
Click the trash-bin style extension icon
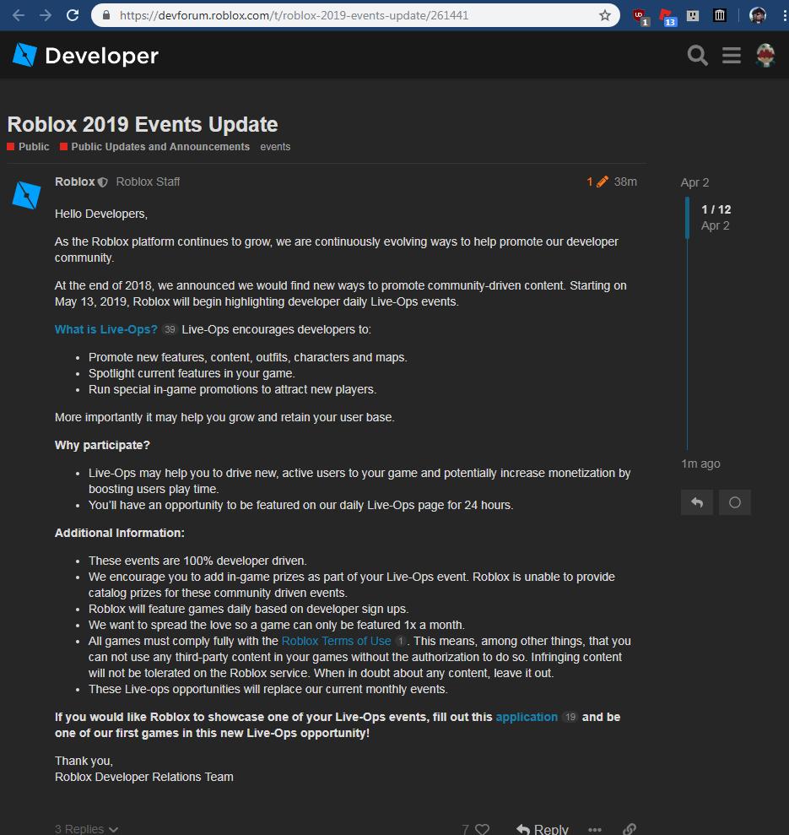point(719,15)
